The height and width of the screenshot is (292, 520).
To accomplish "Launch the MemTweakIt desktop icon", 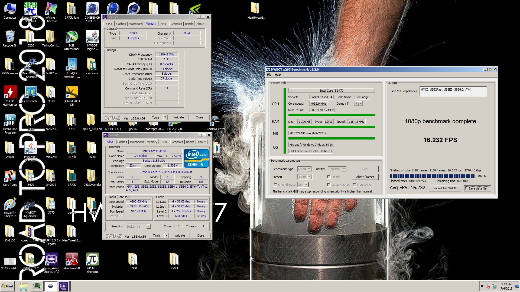I will 72,261.
